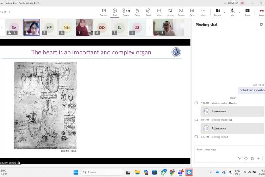Open the People list showing 174
The image size is (265, 177).
tap(126, 12)
